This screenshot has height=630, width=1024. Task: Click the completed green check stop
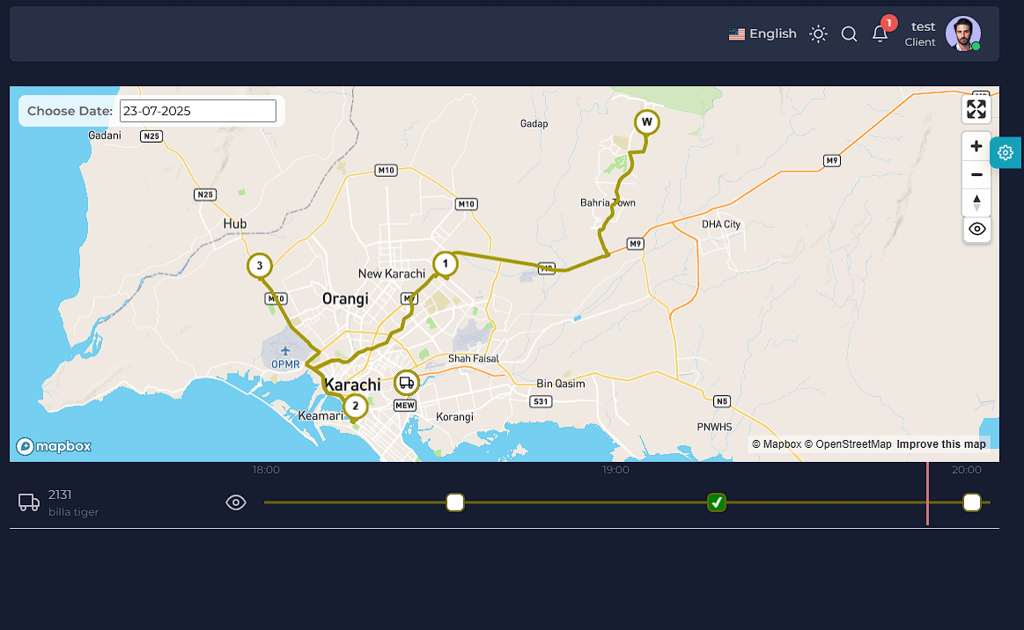tap(717, 502)
